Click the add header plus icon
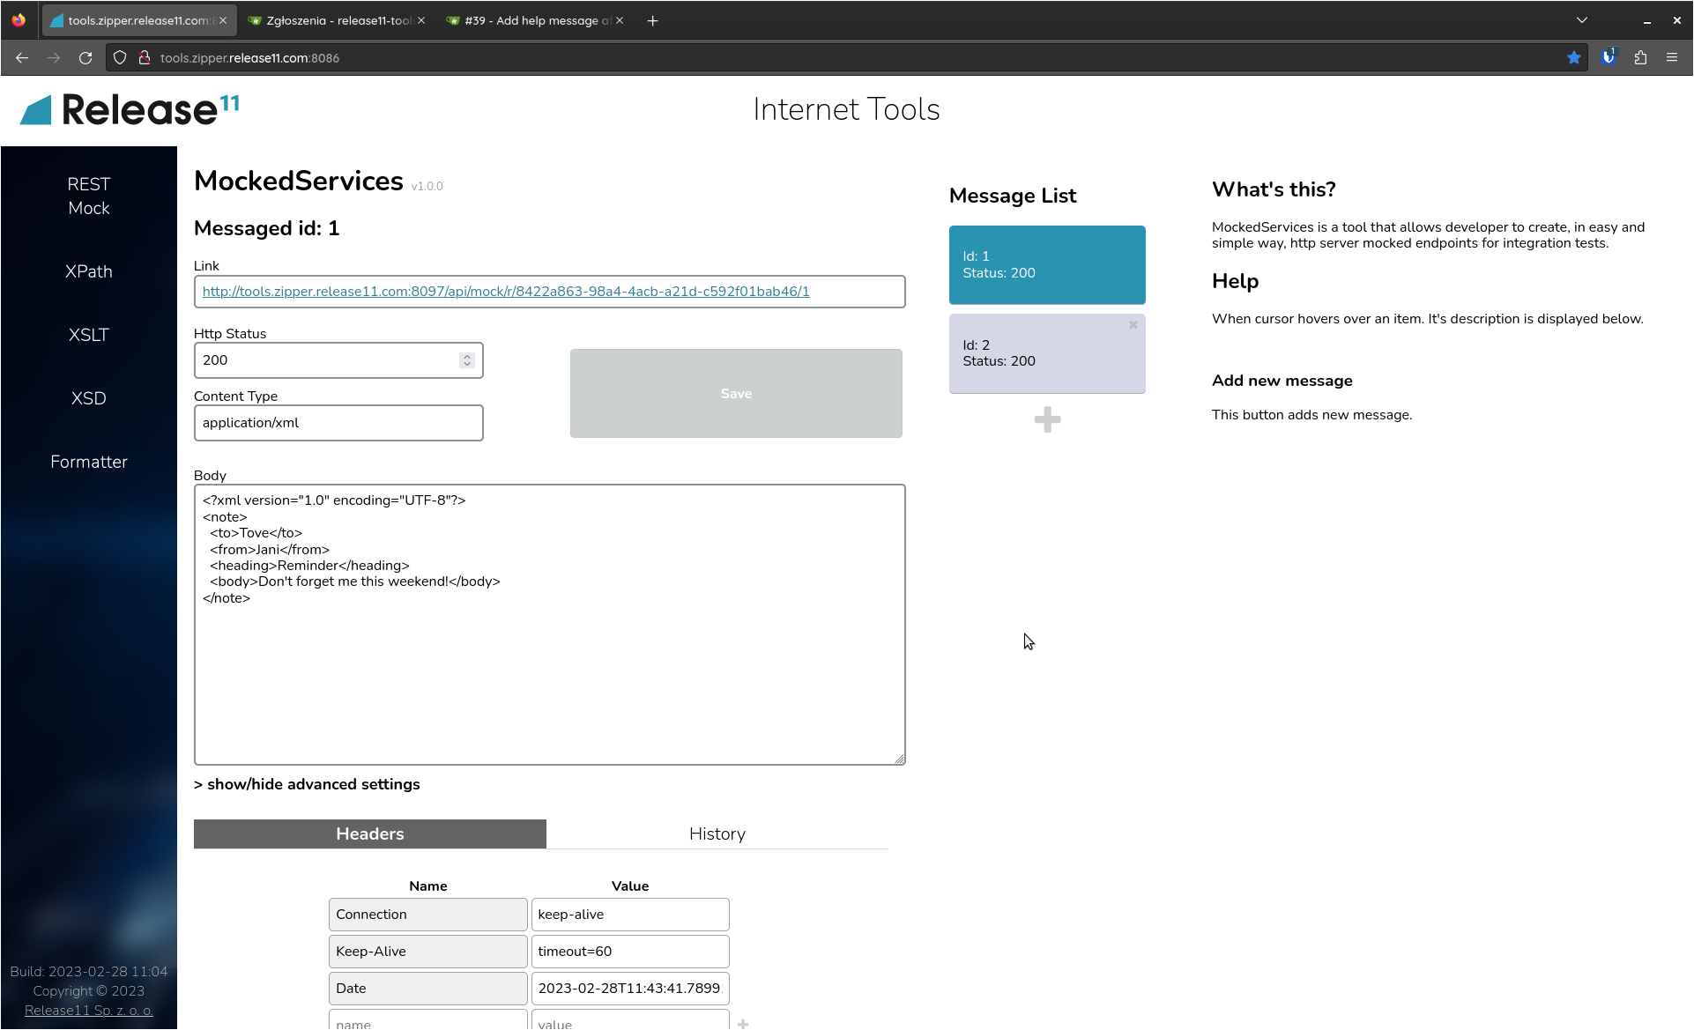This screenshot has width=1694, height=1030. pos(743,1023)
